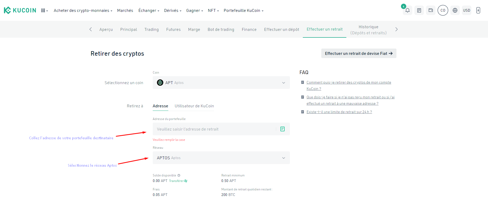Open the apps grid menu icon

43,11
